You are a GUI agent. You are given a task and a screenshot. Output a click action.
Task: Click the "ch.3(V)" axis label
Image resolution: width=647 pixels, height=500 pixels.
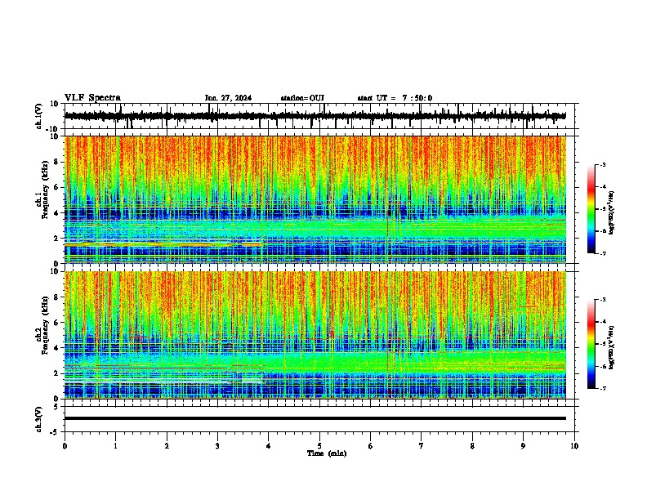click(x=39, y=420)
